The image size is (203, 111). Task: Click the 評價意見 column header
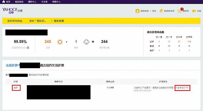(x=163, y=82)
